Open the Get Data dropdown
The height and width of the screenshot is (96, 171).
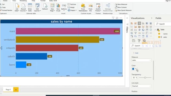pyautogui.click(x=17, y=7)
